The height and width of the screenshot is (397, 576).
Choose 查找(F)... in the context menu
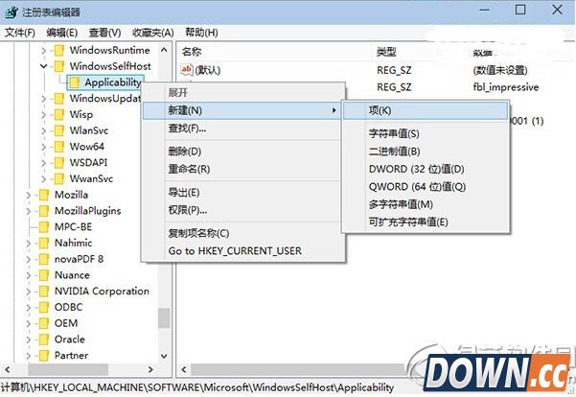242,128
